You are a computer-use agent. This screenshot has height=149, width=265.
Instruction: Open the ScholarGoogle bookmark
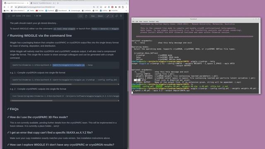tap(75, 11)
